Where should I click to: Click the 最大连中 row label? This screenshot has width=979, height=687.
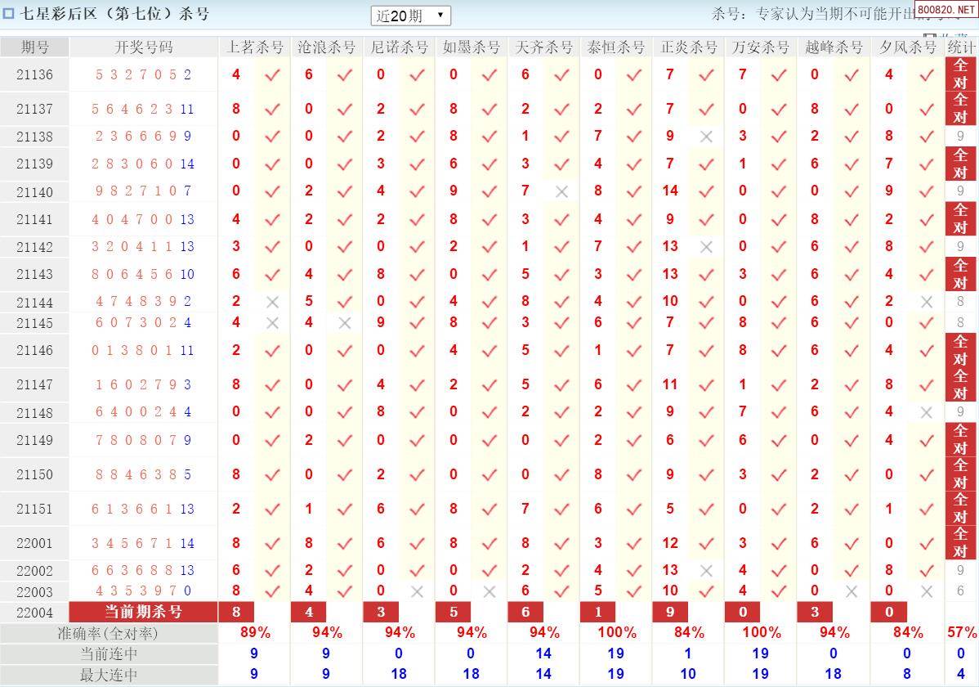(108, 675)
